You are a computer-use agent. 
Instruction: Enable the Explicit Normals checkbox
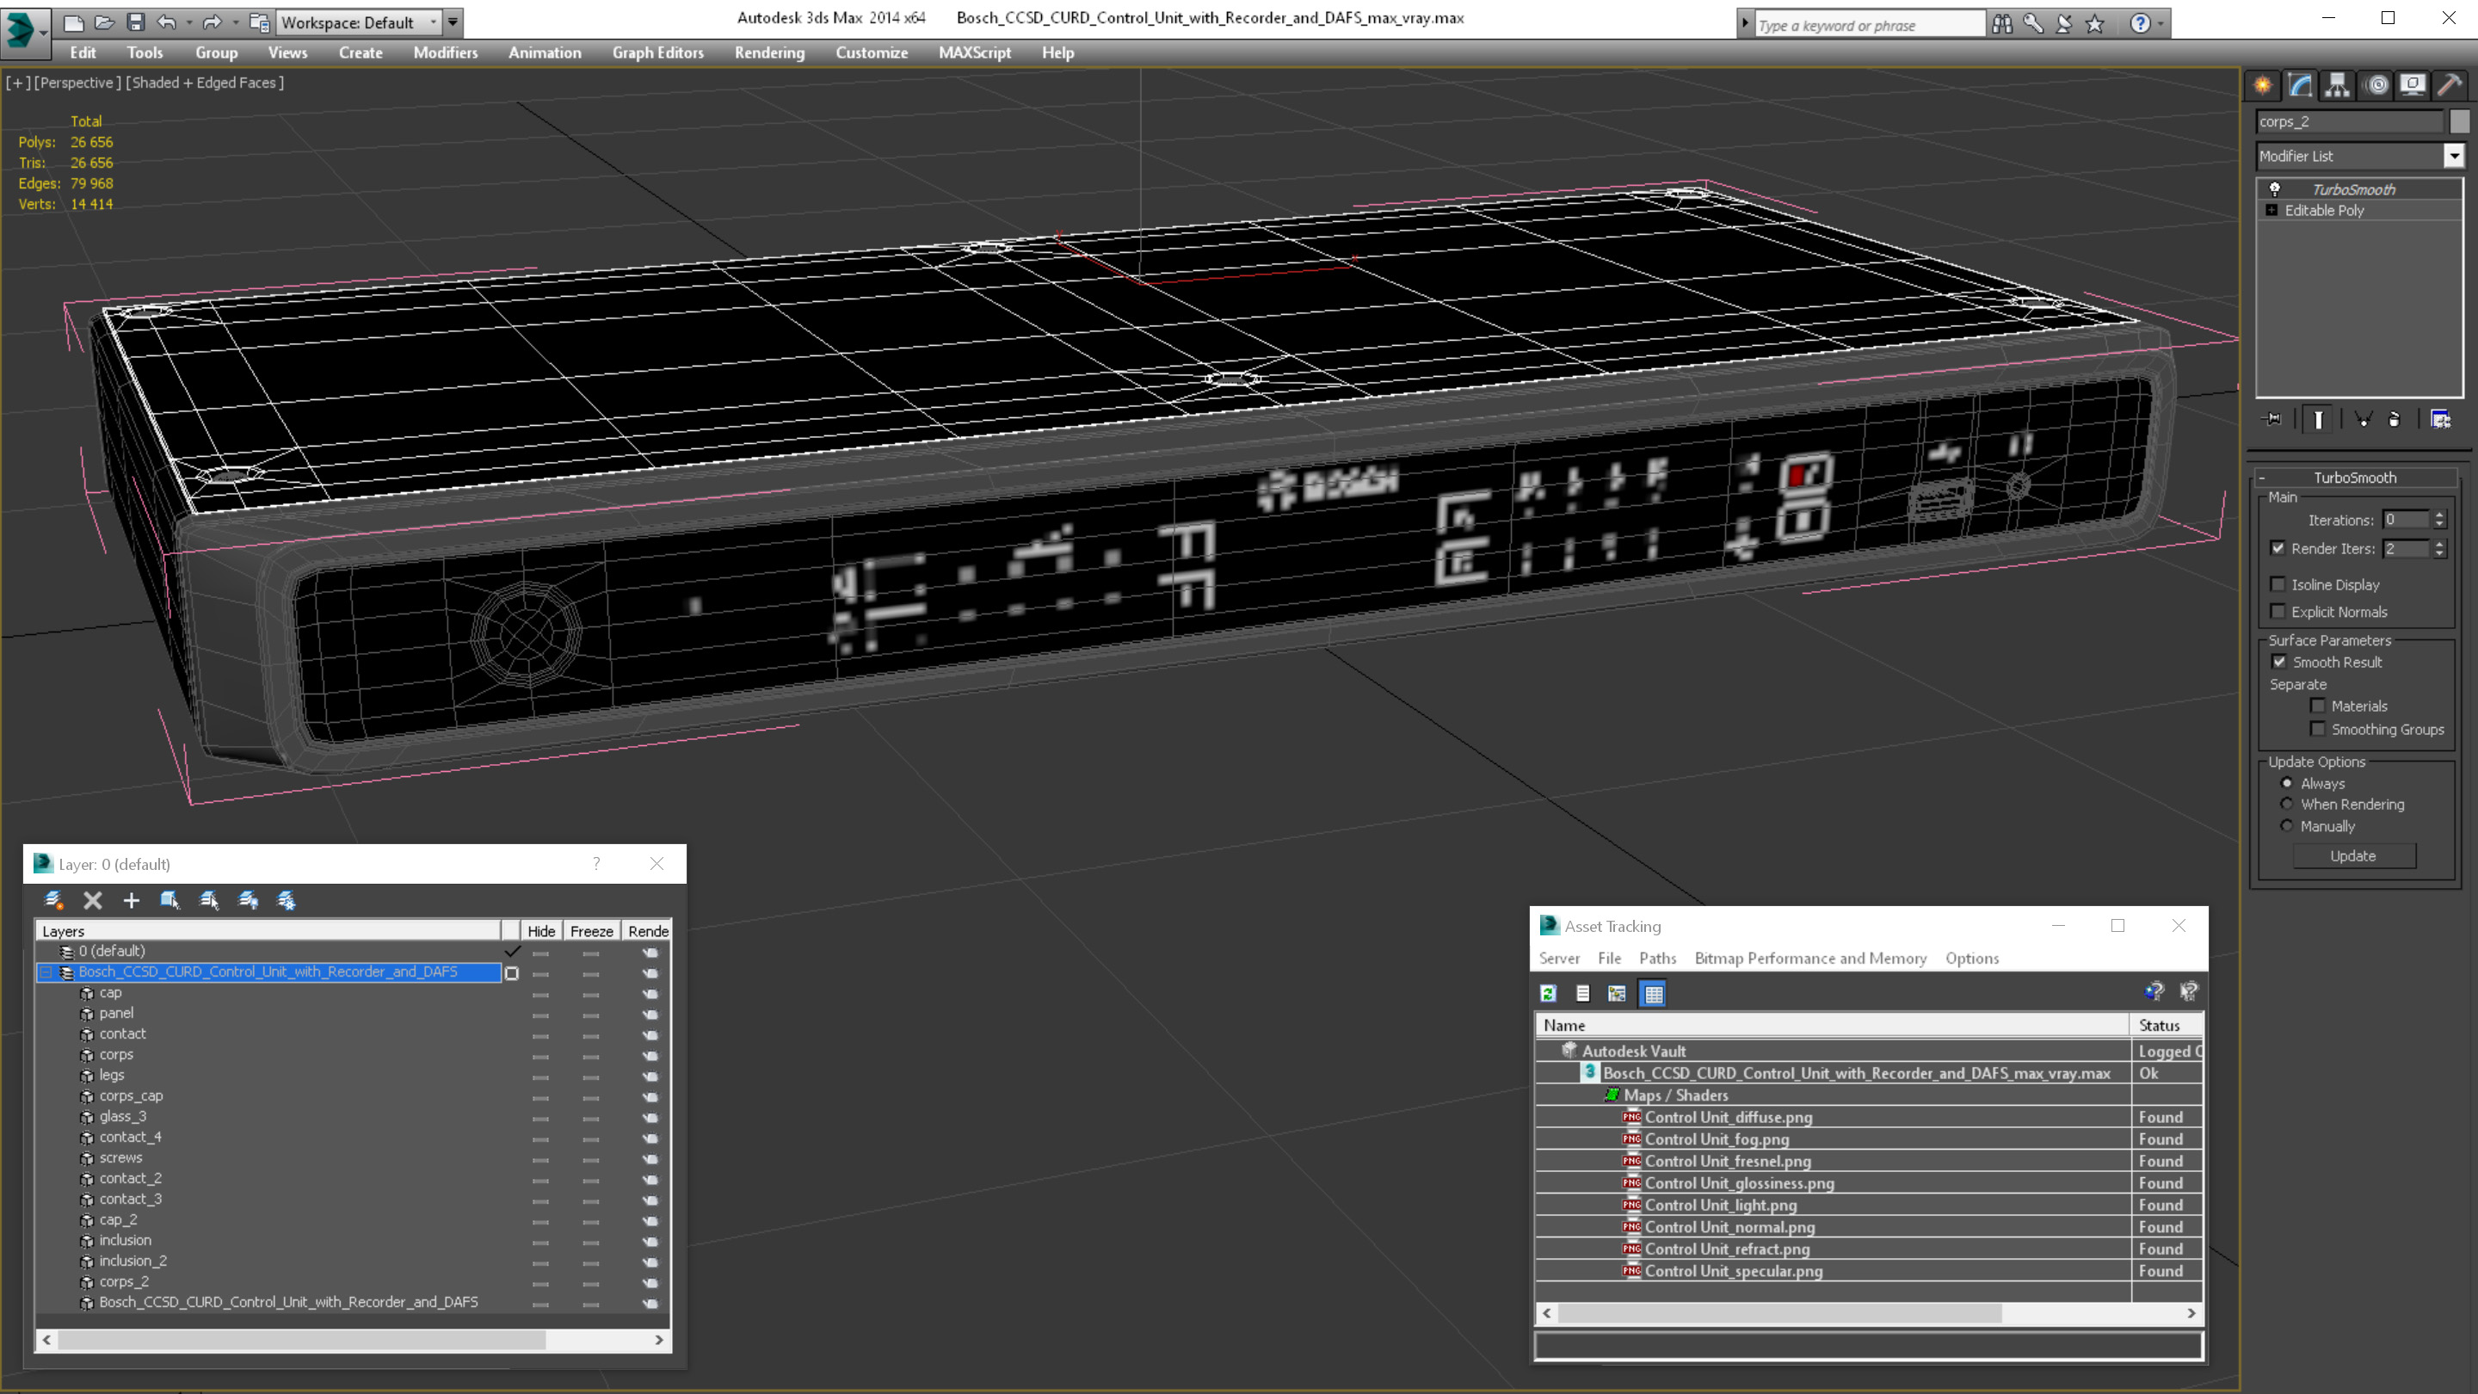[x=2278, y=611]
